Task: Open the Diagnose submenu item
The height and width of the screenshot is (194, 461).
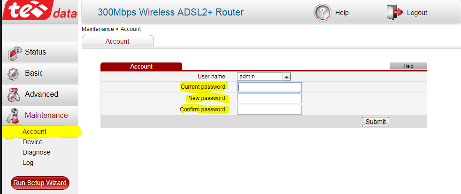Action: (x=36, y=152)
